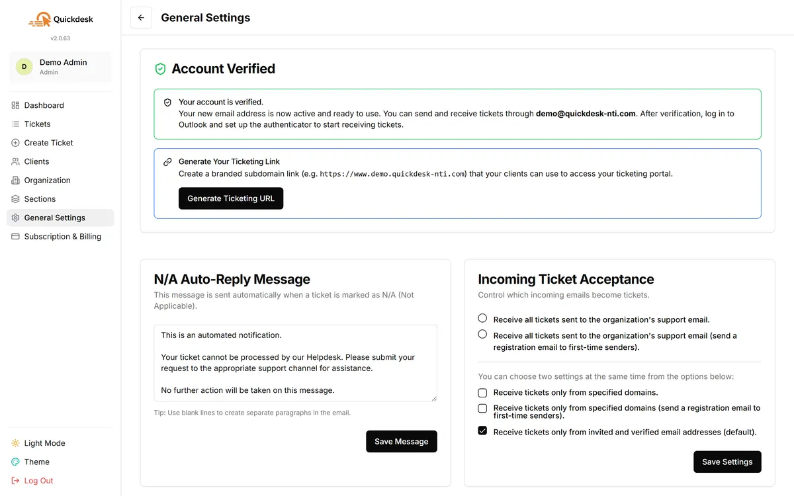Open the Create Ticket page
Image resolution: width=794 pixels, height=496 pixels.
tap(60, 143)
